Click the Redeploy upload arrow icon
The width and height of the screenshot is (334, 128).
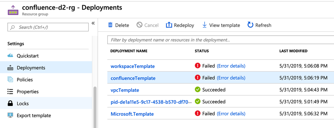tap(169, 25)
